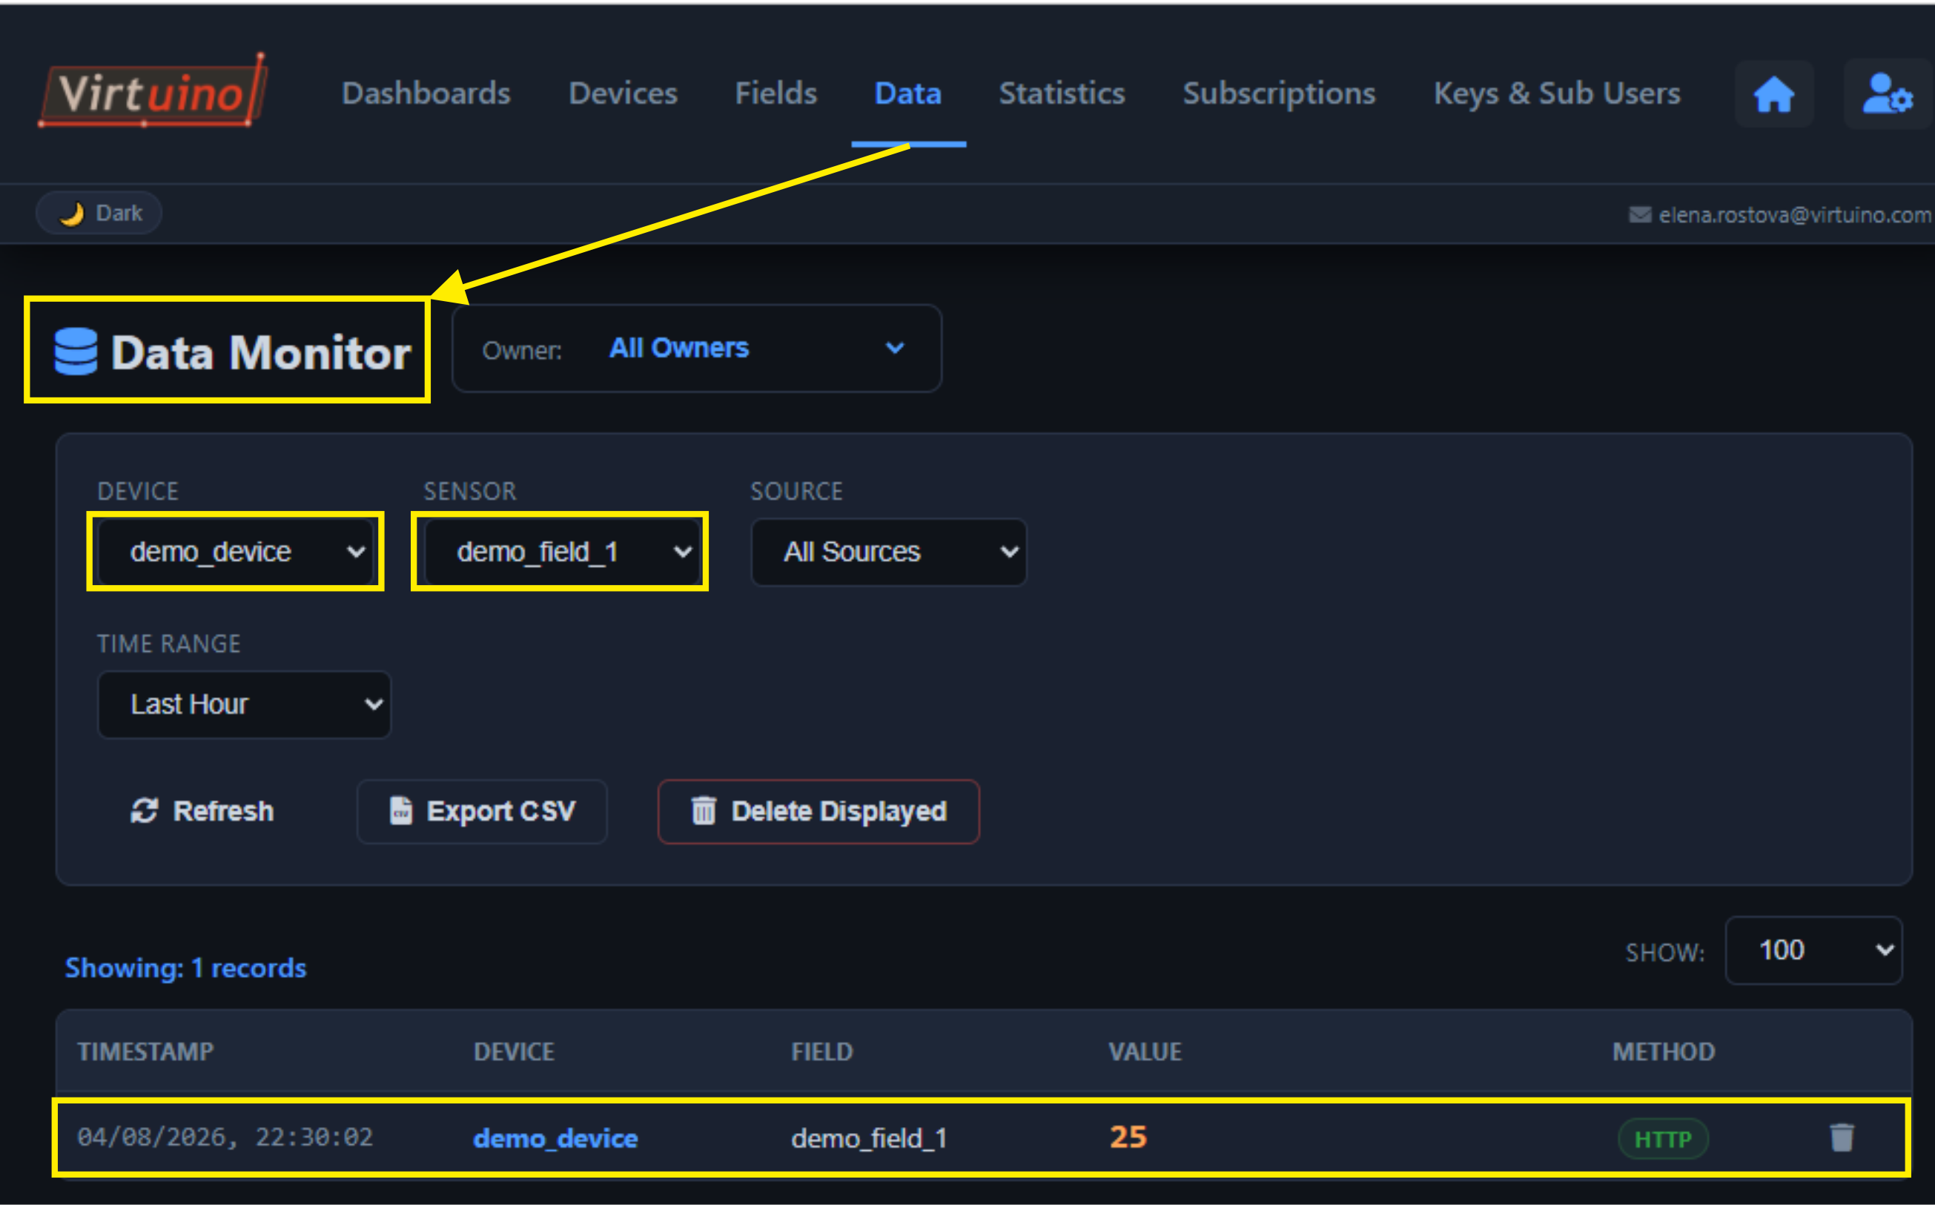Click the FIELD column header
The height and width of the screenshot is (1205, 1935).
point(822,1052)
